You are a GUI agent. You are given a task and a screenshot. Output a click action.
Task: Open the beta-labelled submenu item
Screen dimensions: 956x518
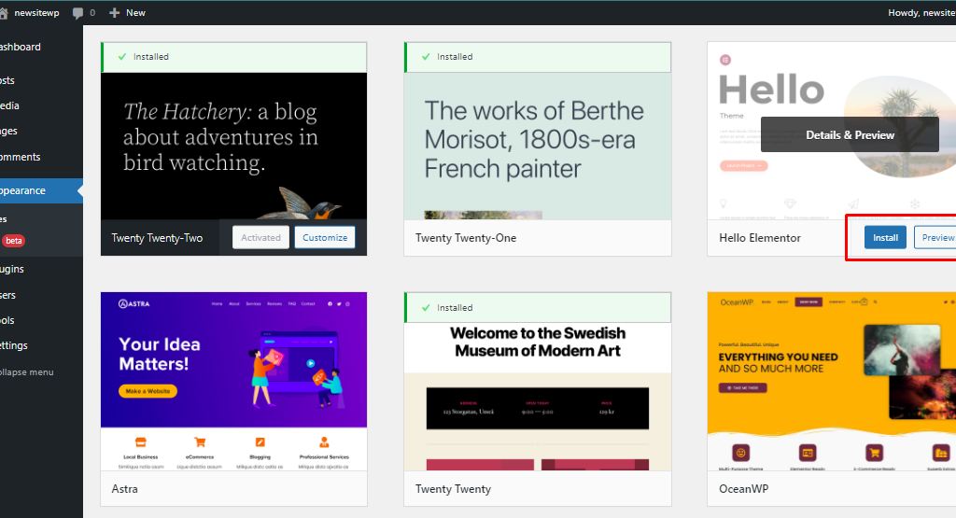click(13, 241)
